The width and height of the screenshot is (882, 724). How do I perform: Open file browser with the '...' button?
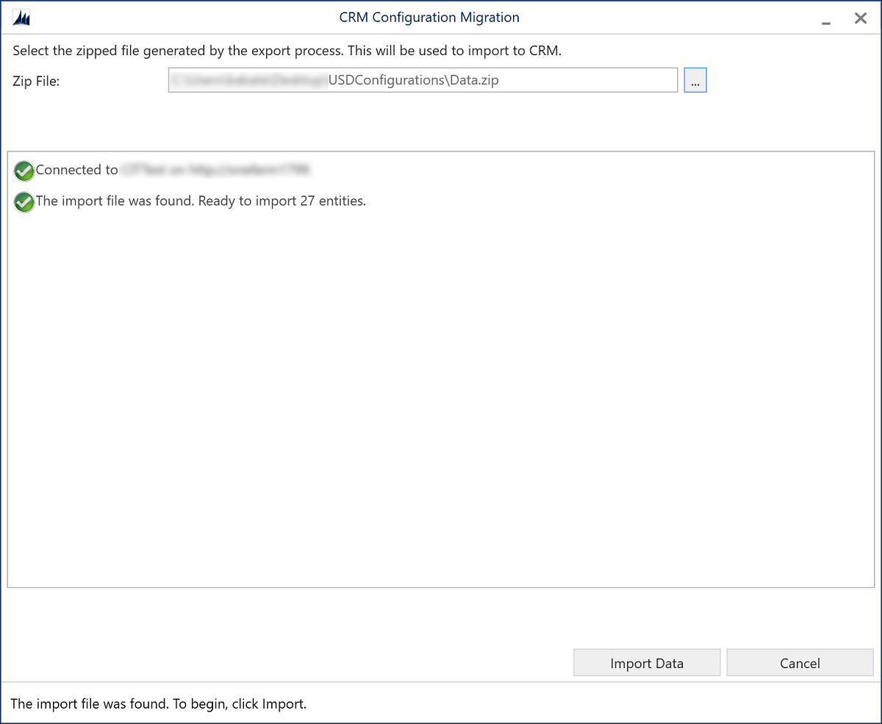[695, 80]
